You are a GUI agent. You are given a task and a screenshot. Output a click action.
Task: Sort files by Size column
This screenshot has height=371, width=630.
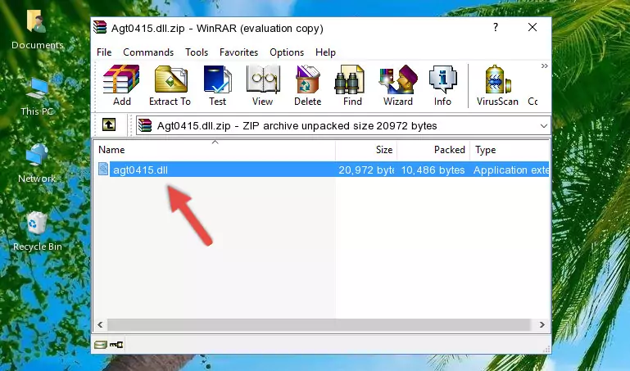(366, 150)
